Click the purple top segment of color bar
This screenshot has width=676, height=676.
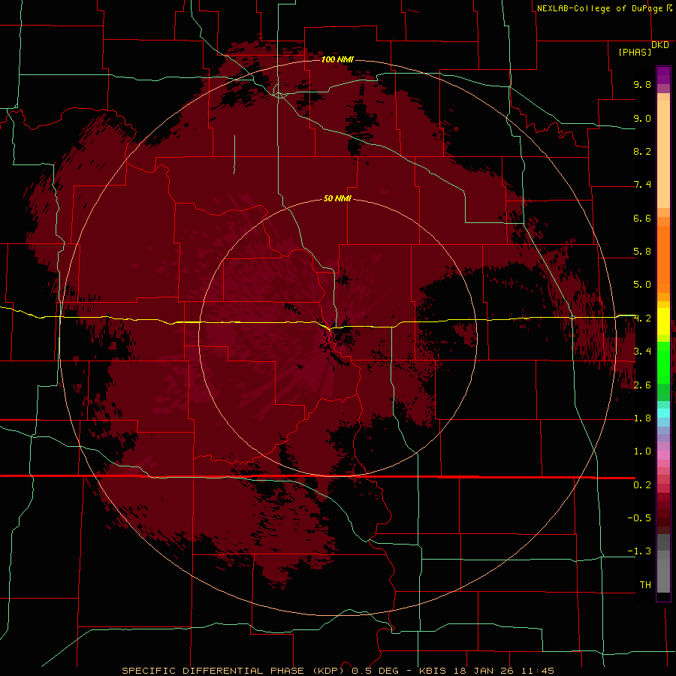(x=663, y=75)
